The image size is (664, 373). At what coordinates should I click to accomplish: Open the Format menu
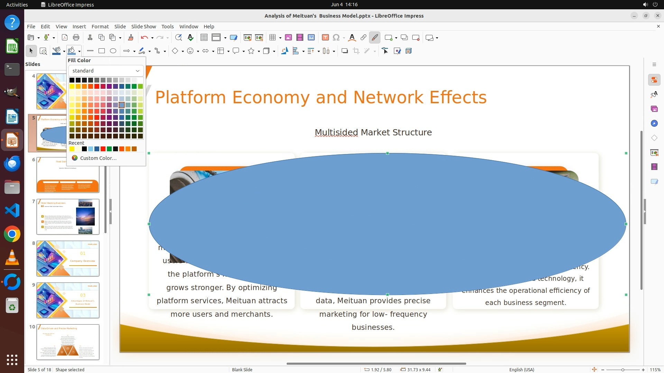coord(100,26)
